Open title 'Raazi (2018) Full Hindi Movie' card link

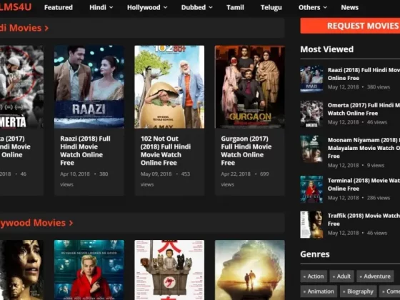85,151
